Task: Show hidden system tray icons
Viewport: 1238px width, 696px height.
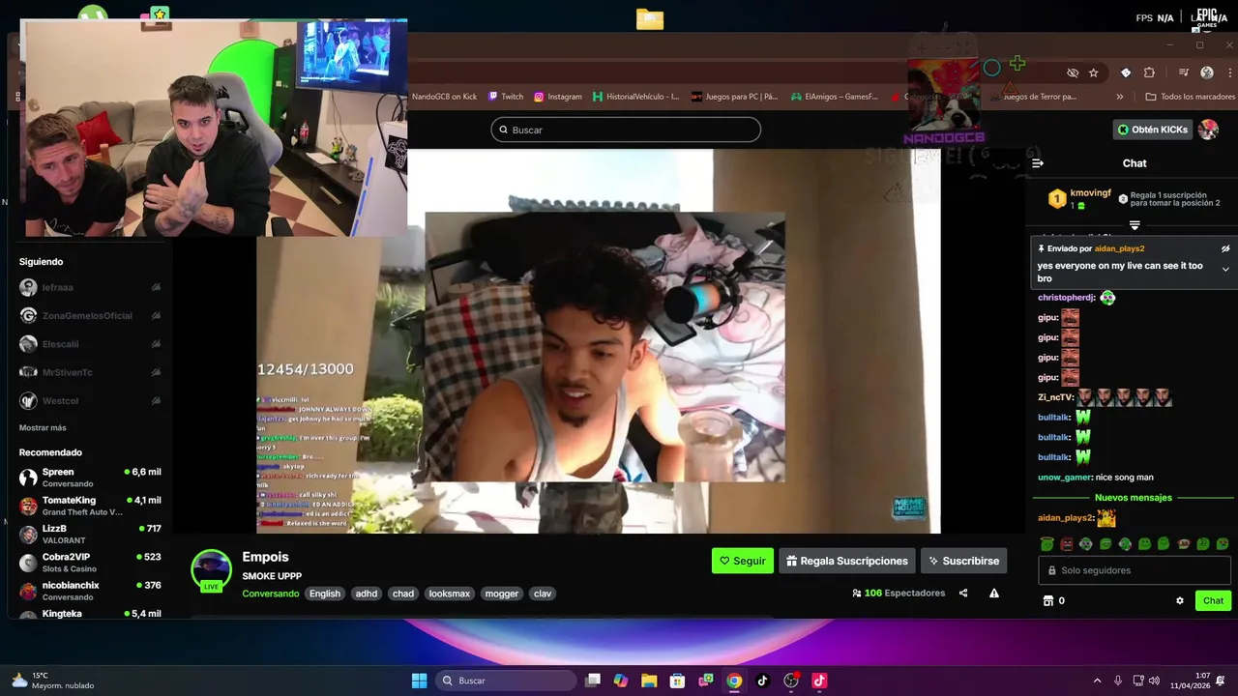Action: click(x=1097, y=681)
